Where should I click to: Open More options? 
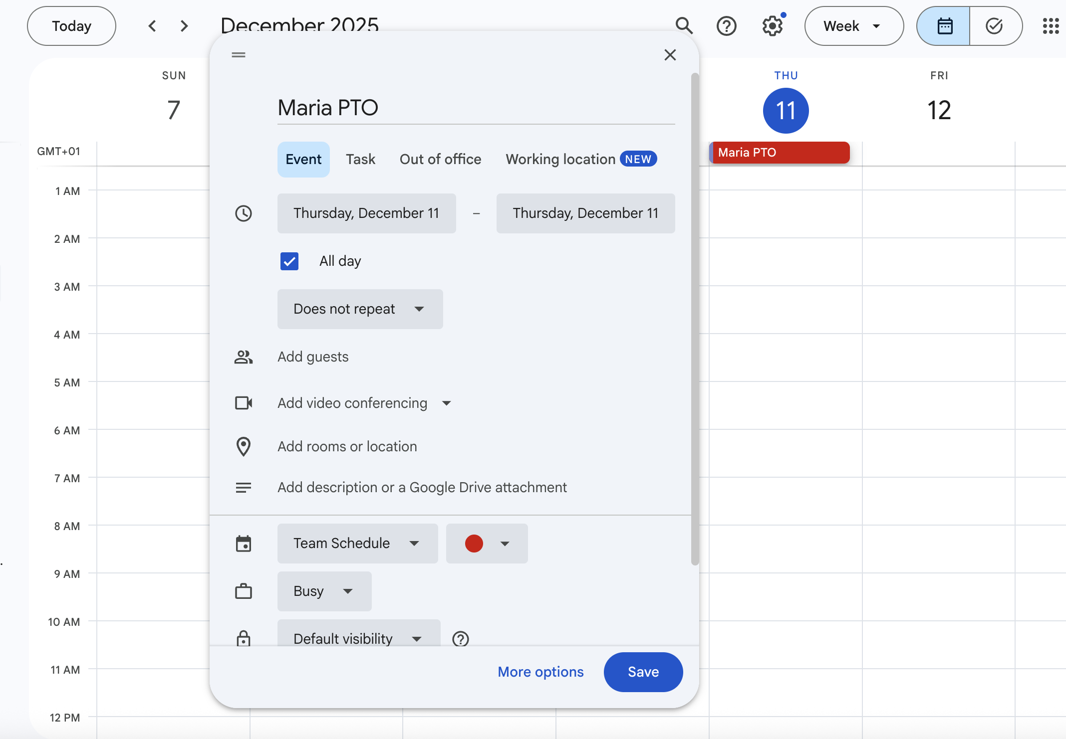coord(540,672)
